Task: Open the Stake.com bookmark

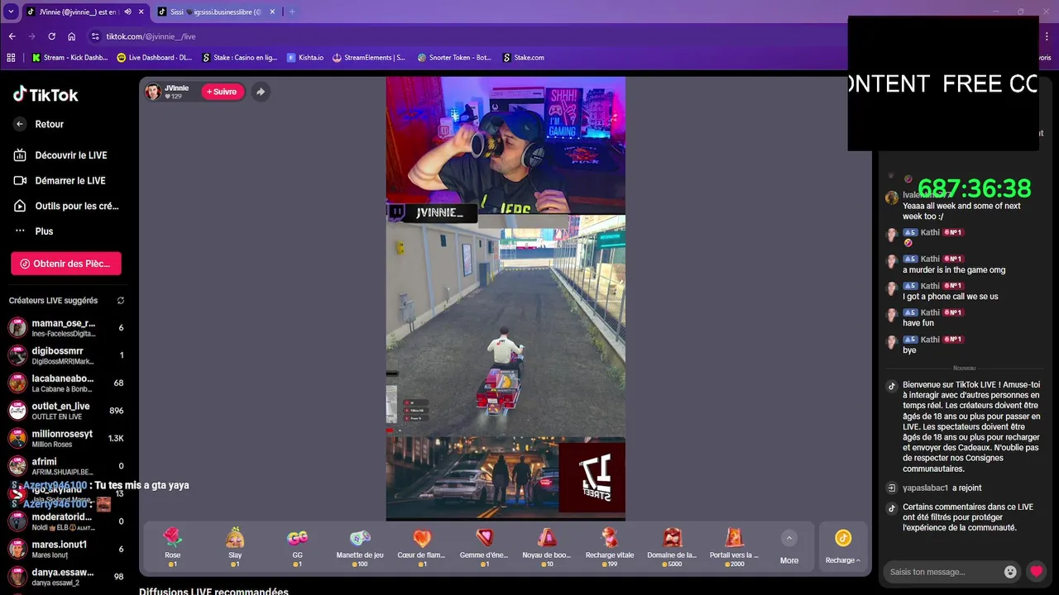Action: pos(524,58)
